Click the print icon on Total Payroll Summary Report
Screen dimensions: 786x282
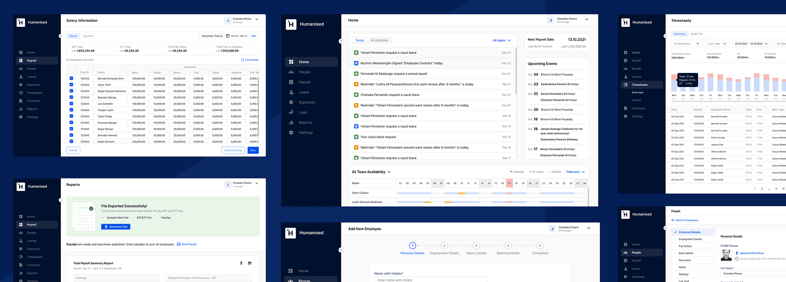[x=250, y=263]
